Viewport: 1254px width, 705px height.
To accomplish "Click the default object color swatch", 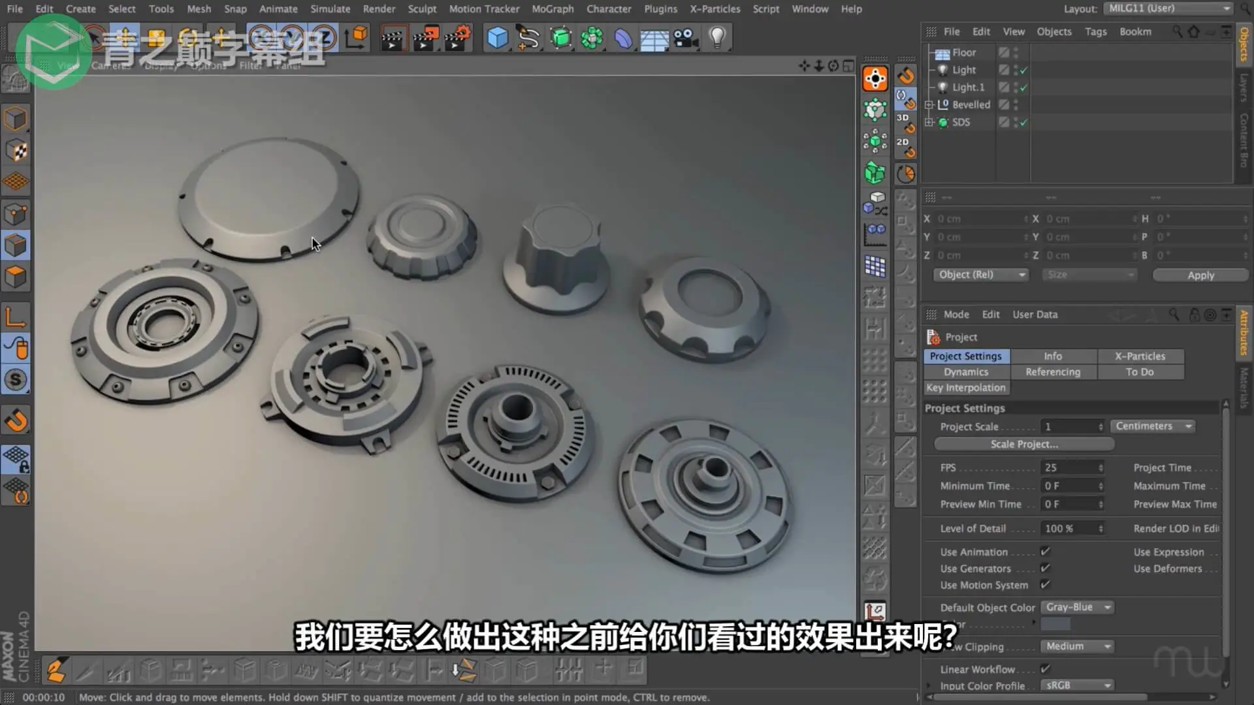I will 1055,624.
